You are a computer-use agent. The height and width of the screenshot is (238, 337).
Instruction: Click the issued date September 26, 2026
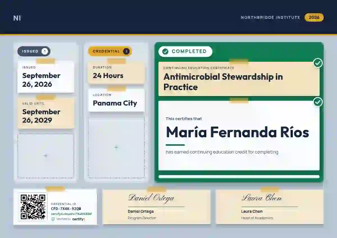[41, 80]
